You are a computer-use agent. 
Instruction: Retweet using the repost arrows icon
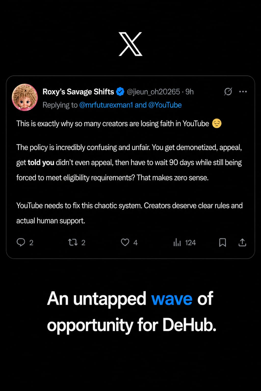(73, 242)
